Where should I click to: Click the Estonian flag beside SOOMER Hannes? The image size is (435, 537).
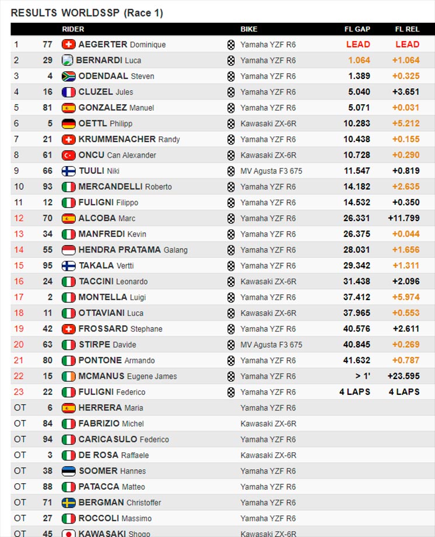[68, 471]
